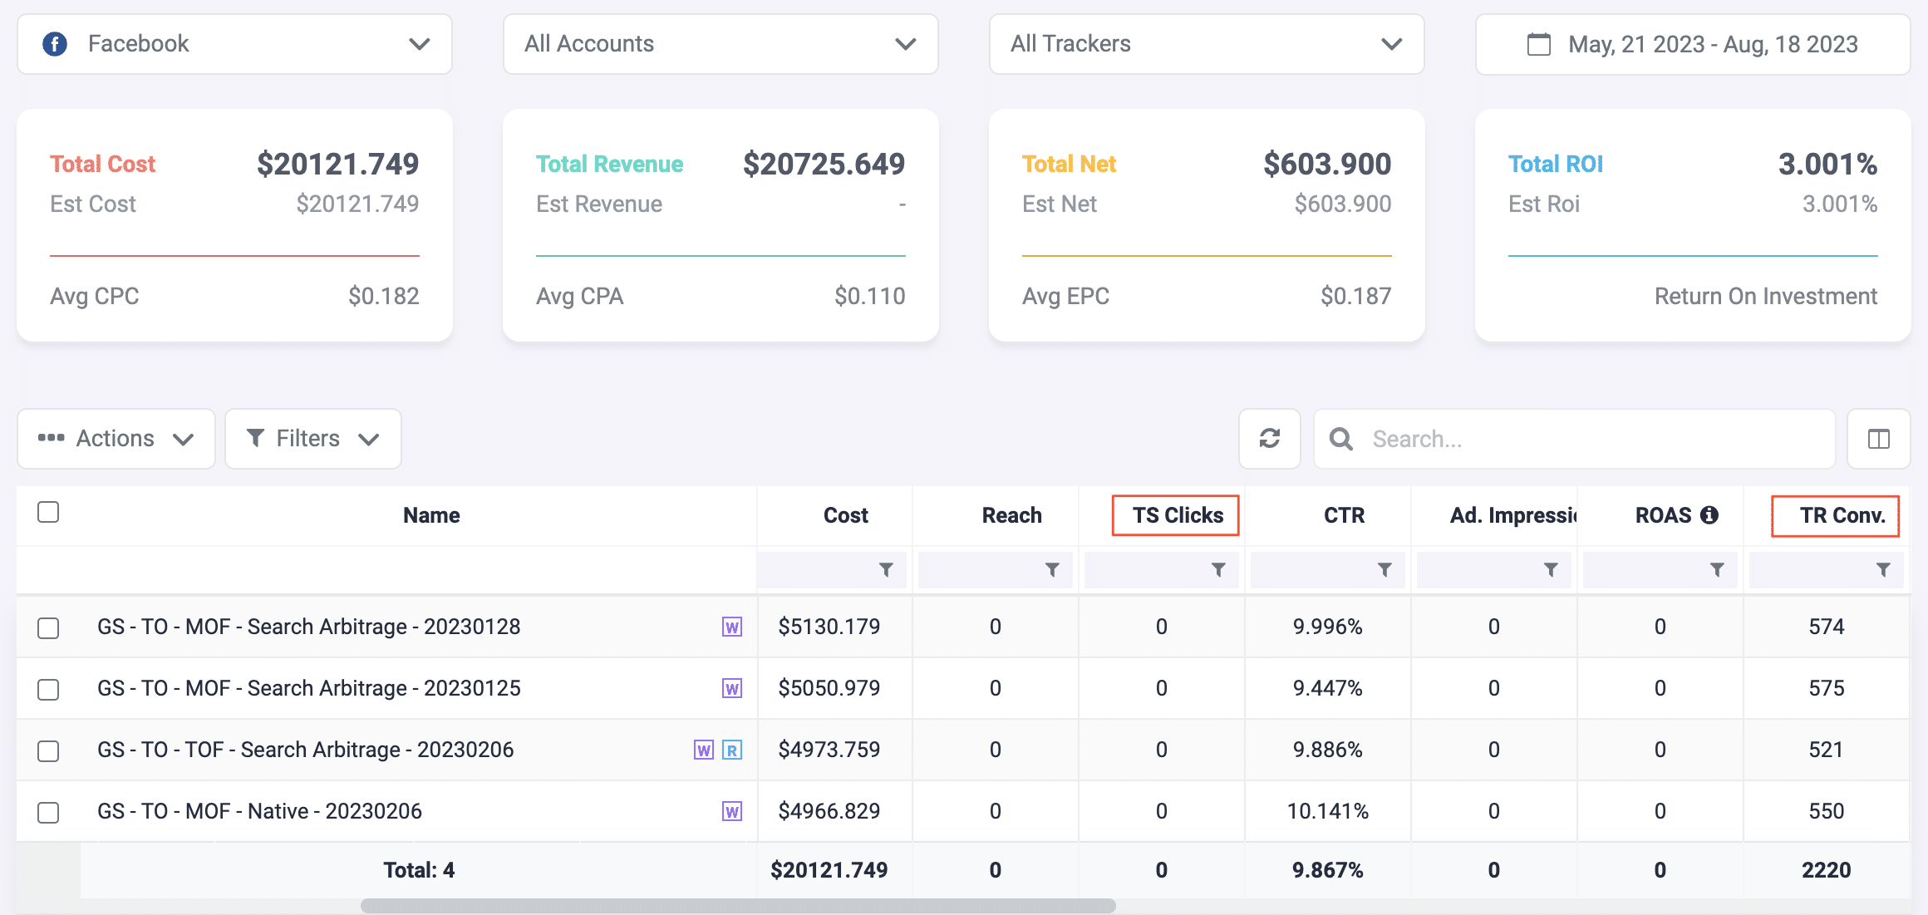Click the refresh table icon button

point(1269,438)
